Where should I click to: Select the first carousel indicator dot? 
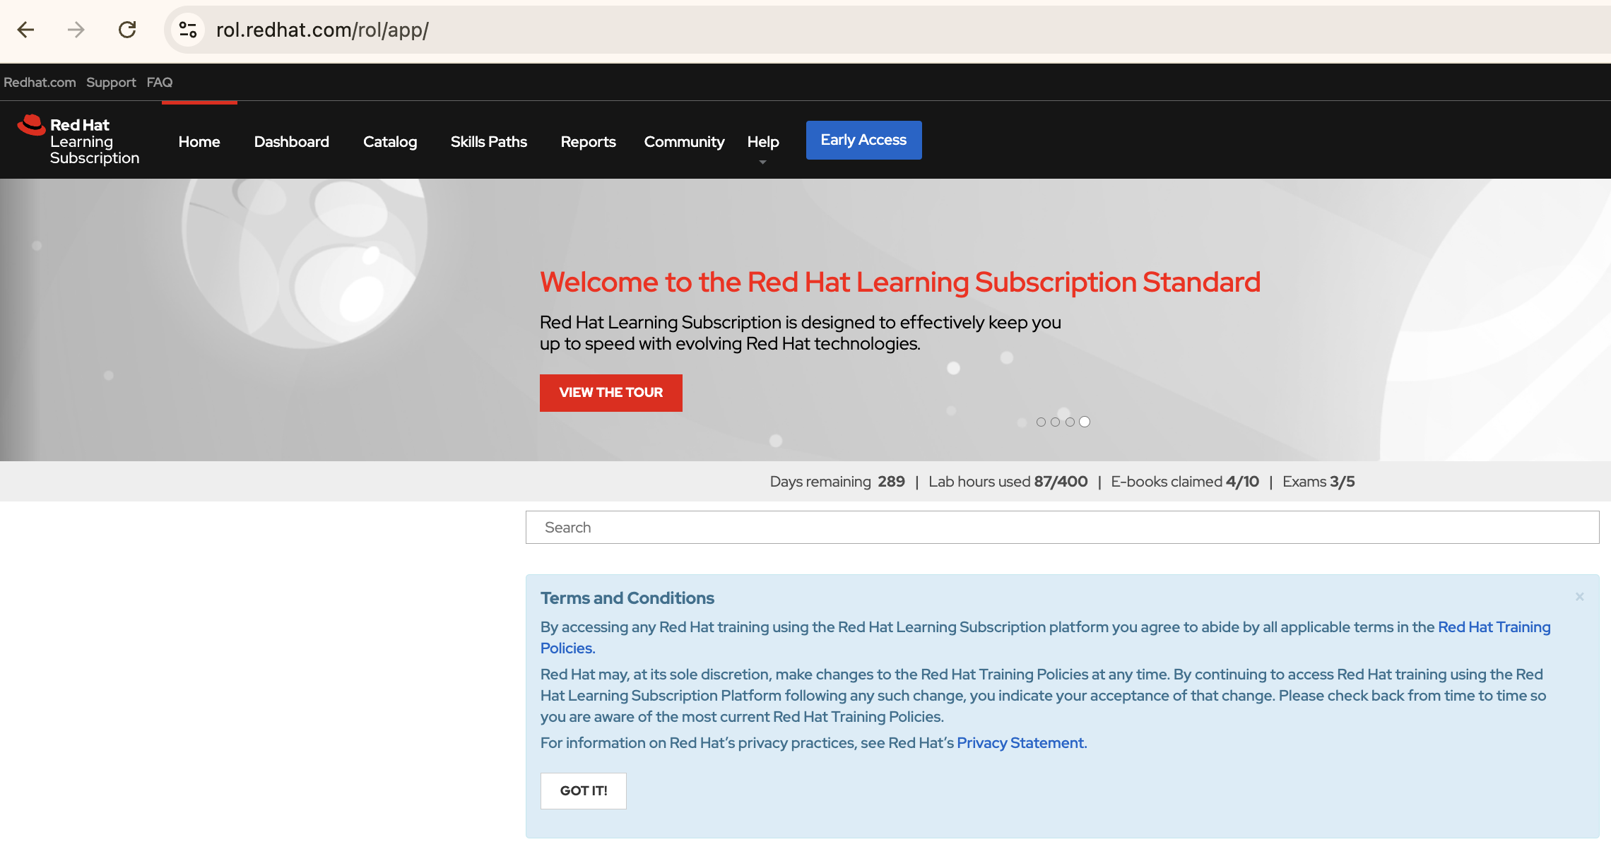point(1041,422)
